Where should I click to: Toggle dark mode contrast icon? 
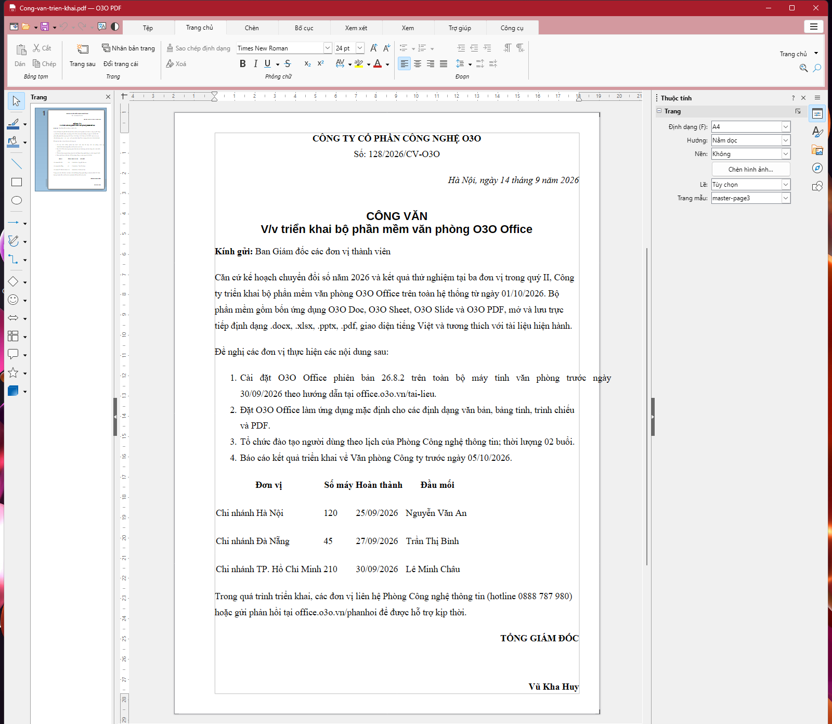coord(115,27)
